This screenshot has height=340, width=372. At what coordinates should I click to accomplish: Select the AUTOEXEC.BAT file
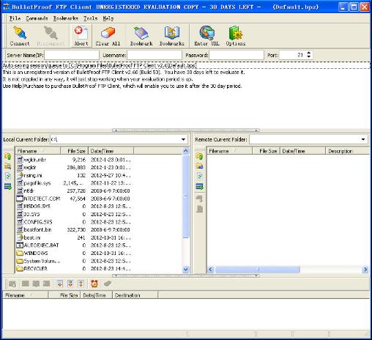pos(41,245)
